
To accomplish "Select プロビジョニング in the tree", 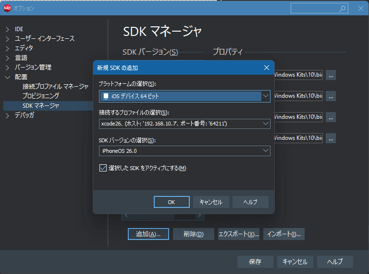I will 41,96.
